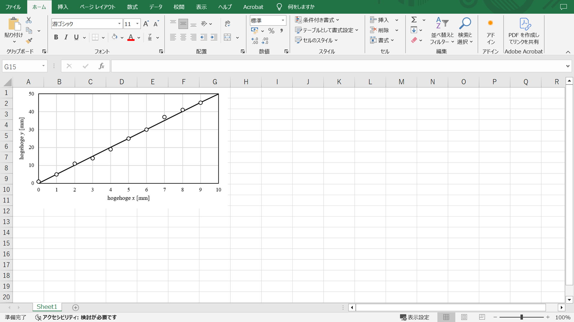Click the text orientation icon

(x=204, y=24)
